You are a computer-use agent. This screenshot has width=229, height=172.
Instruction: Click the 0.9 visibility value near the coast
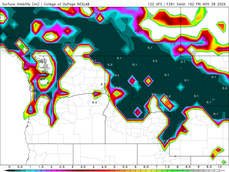click(x=27, y=69)
